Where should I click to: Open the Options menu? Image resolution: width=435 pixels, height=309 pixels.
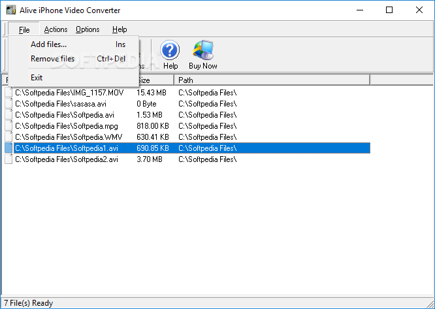tap(88, 29)
